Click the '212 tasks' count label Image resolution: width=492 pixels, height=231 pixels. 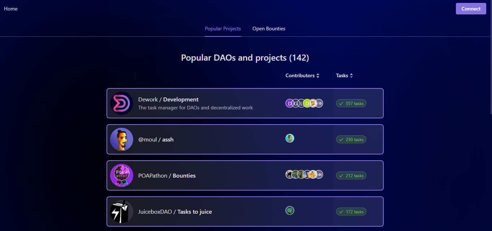tap(354, 176)
